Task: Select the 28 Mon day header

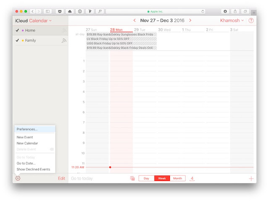Action: click(121, 30)
